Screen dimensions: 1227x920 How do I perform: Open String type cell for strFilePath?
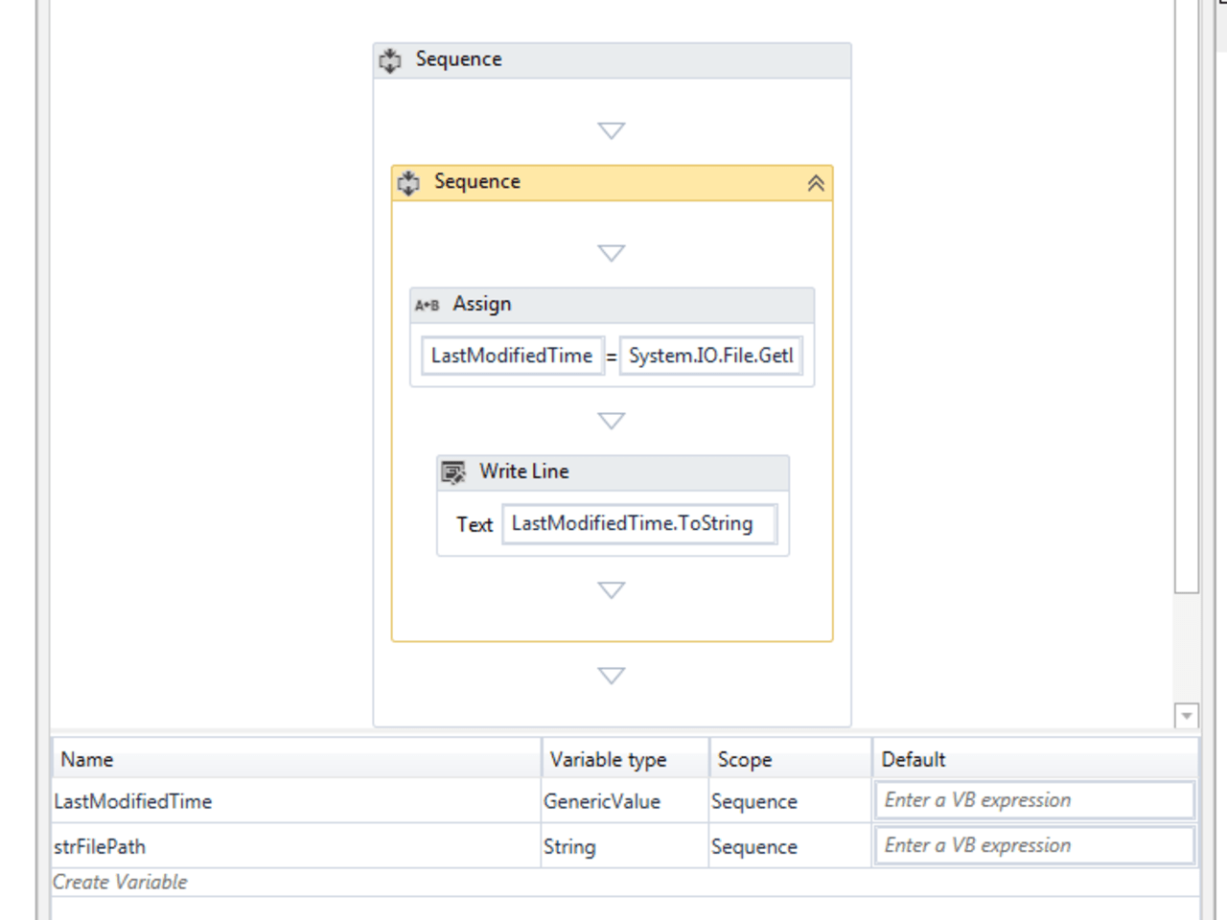tap(625, 847)
